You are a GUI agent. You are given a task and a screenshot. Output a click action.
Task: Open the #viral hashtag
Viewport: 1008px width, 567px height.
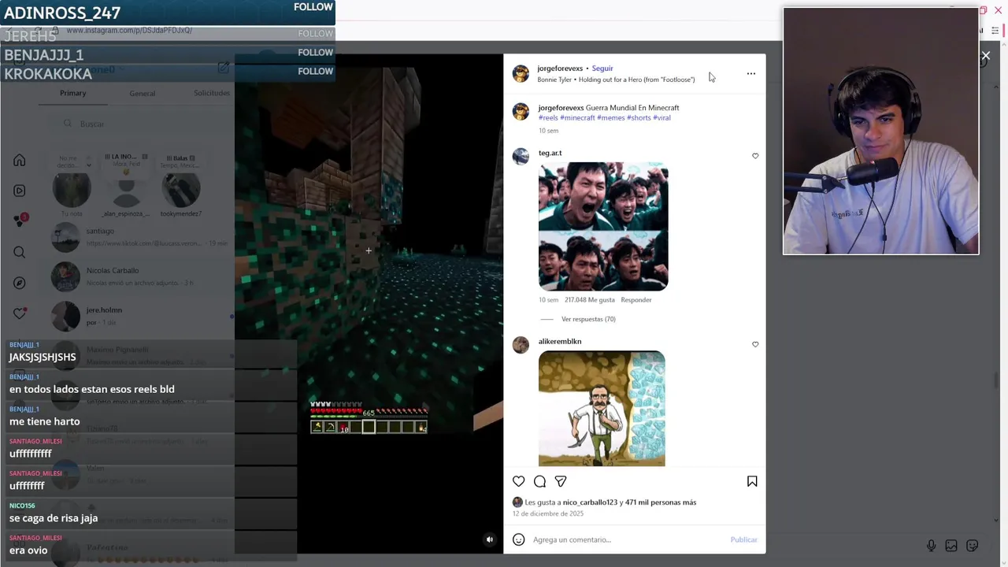tap(661, 118)
